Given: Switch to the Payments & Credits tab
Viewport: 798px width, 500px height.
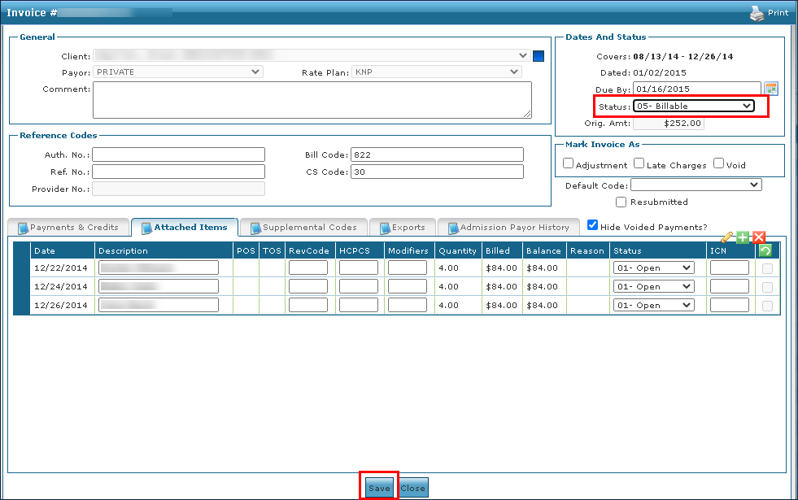Looking at the screenshot, I should click(68, 228).
